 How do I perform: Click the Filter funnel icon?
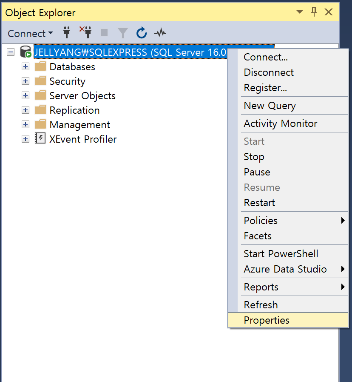pos(122,33)
